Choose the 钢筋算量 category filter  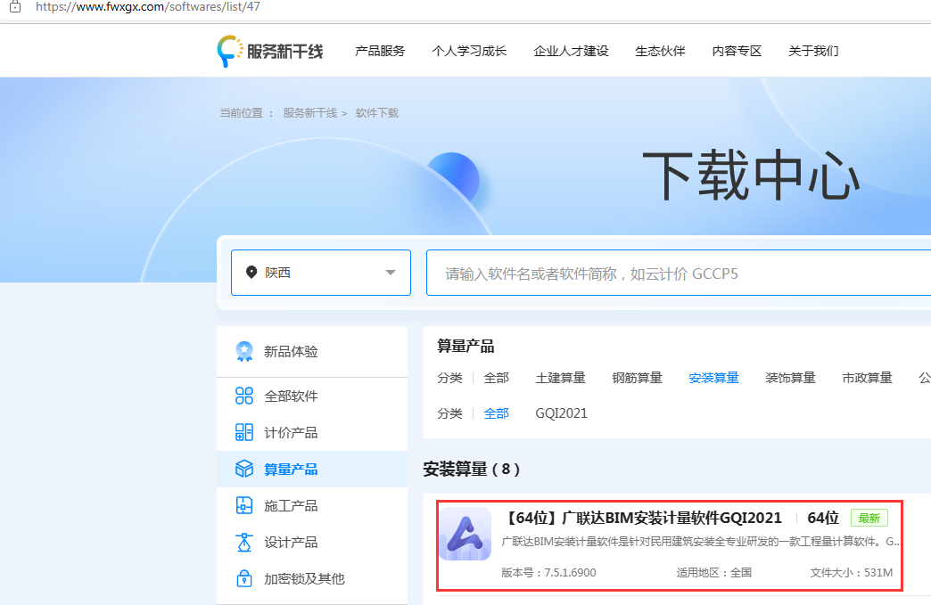(637, 378)
